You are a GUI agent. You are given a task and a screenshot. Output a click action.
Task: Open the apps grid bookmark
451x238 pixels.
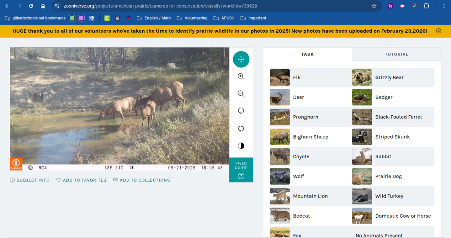pos(92,18)
